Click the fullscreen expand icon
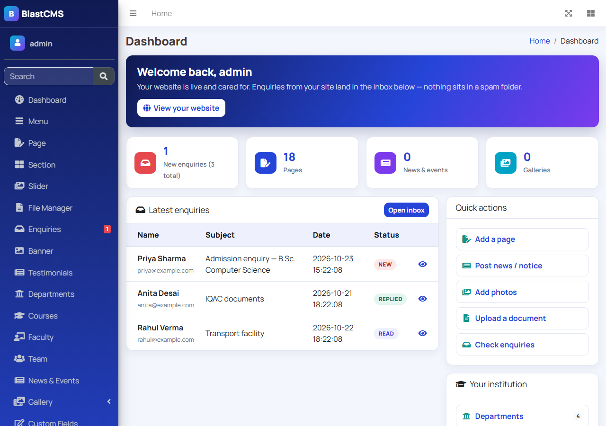Viewport: 606px width, 426px height. 569,13
